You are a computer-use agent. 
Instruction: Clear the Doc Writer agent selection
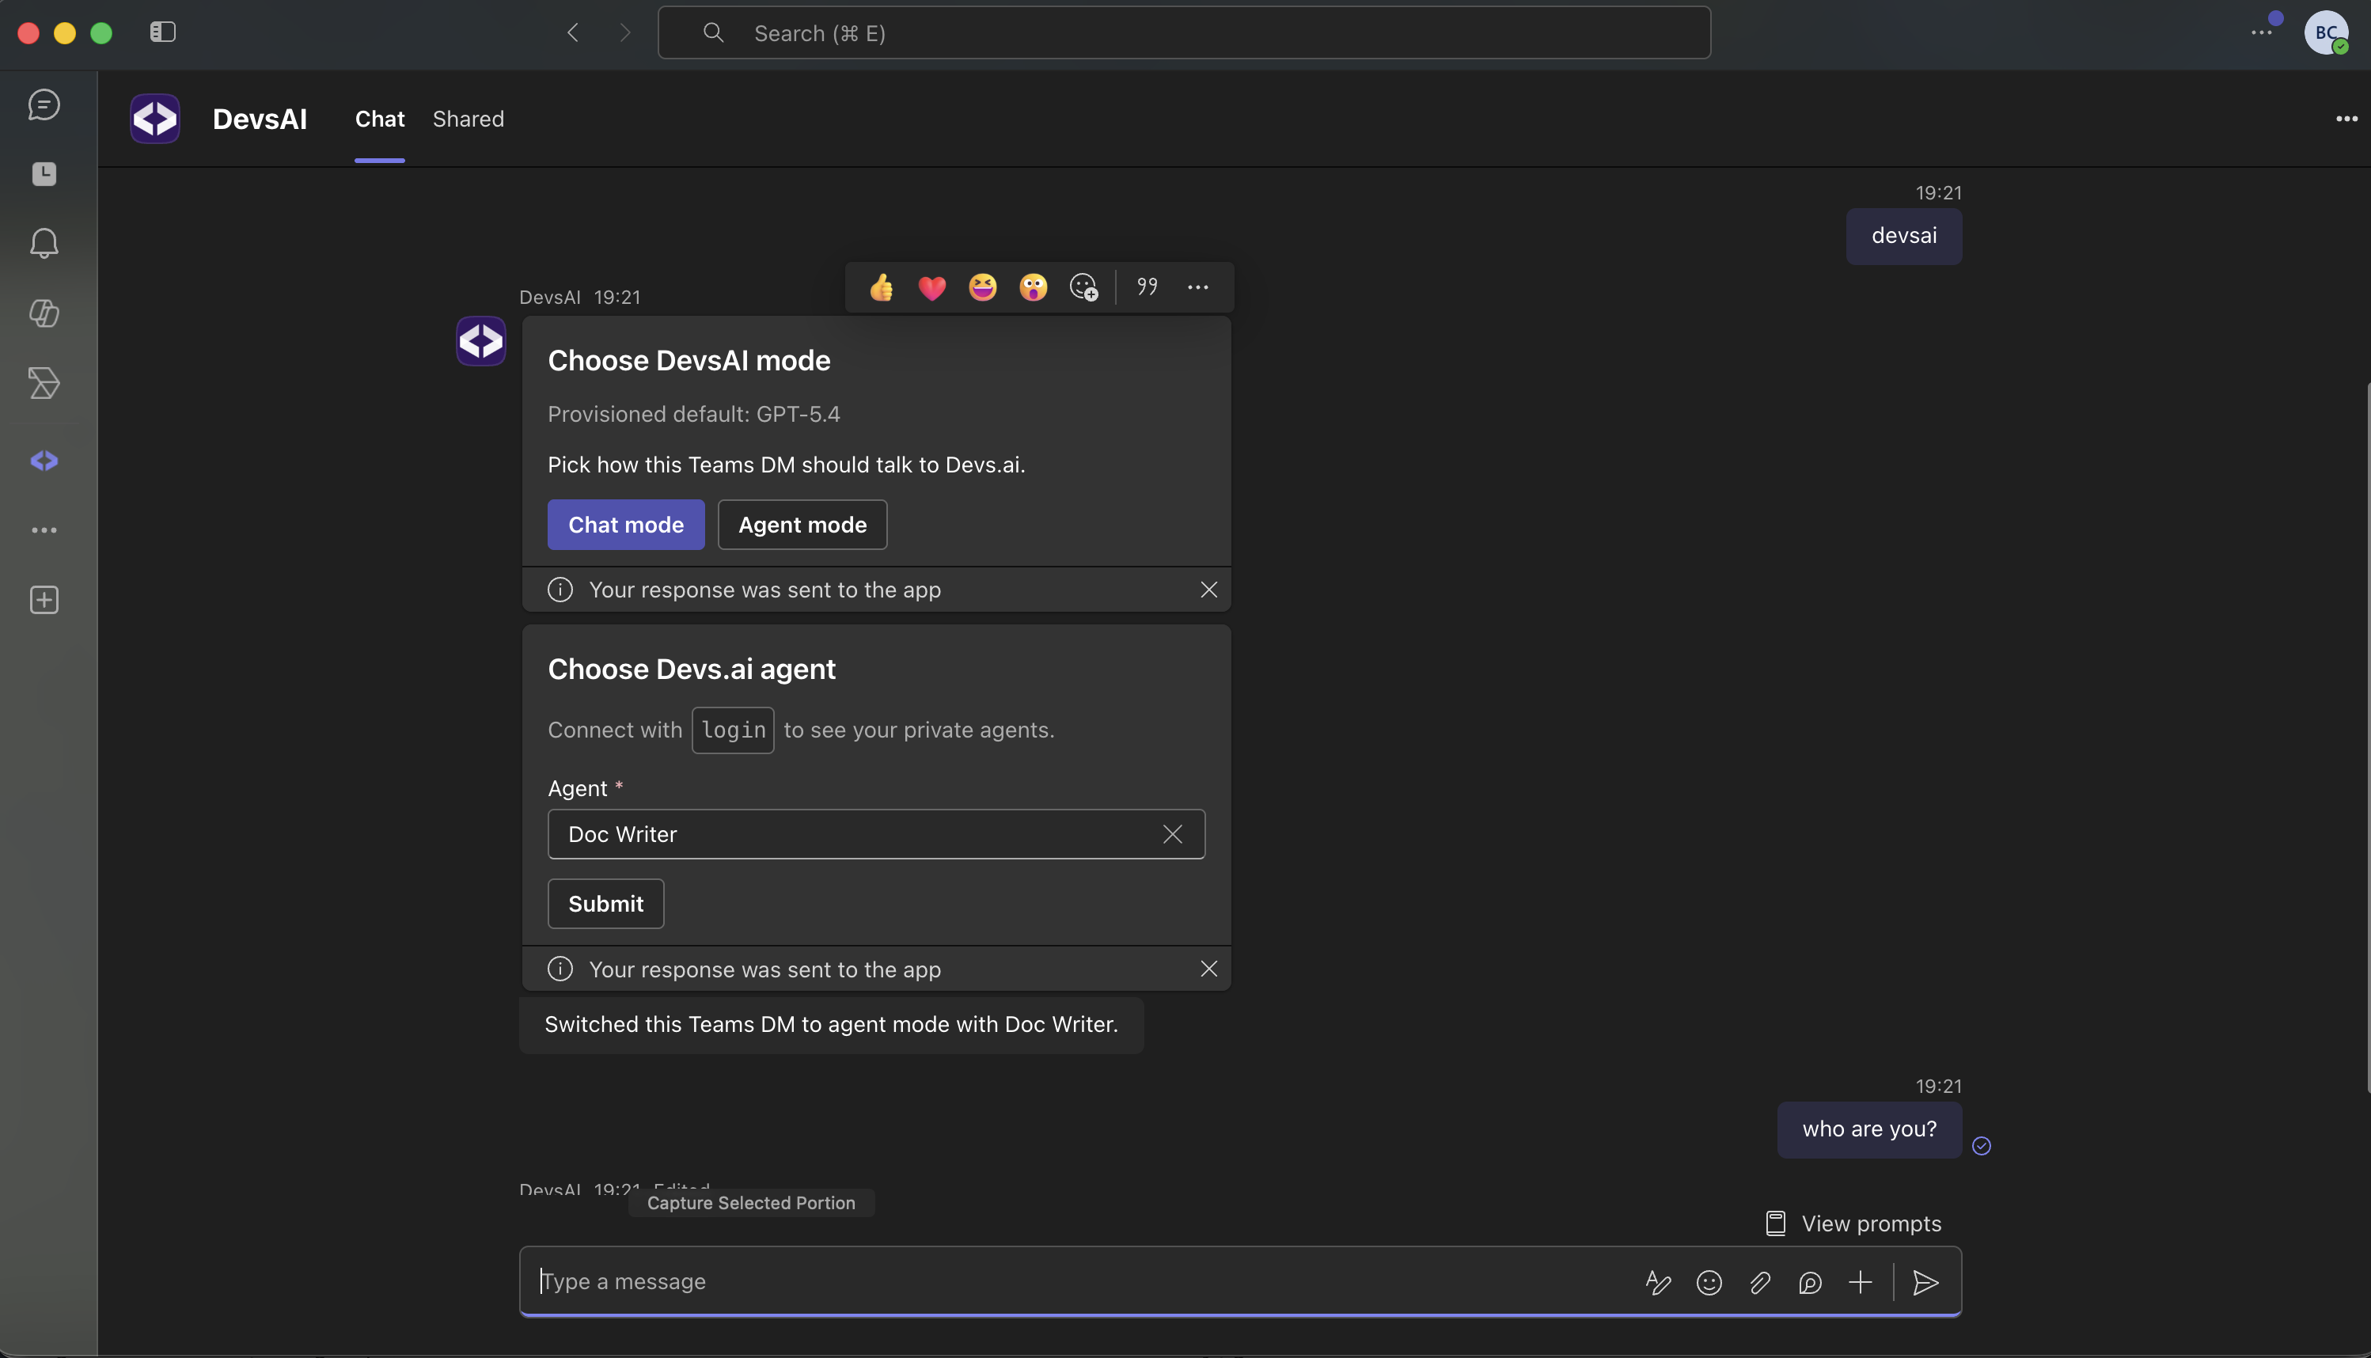pyautogui.click(x=1172, y=834)
